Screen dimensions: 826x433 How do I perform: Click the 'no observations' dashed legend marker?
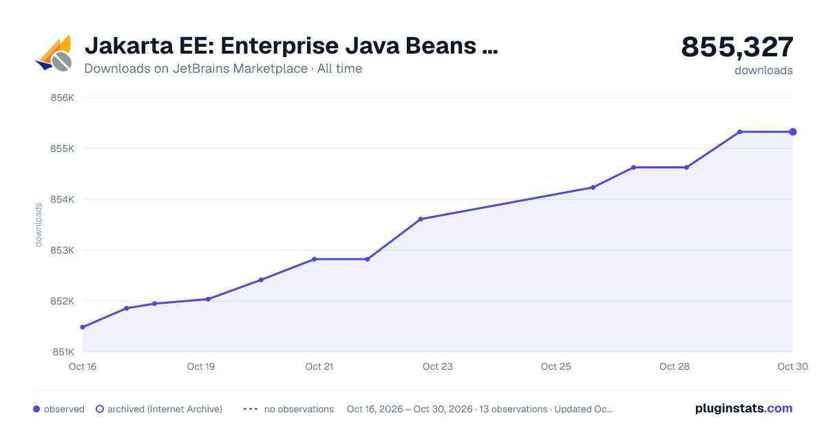[251, 409]
